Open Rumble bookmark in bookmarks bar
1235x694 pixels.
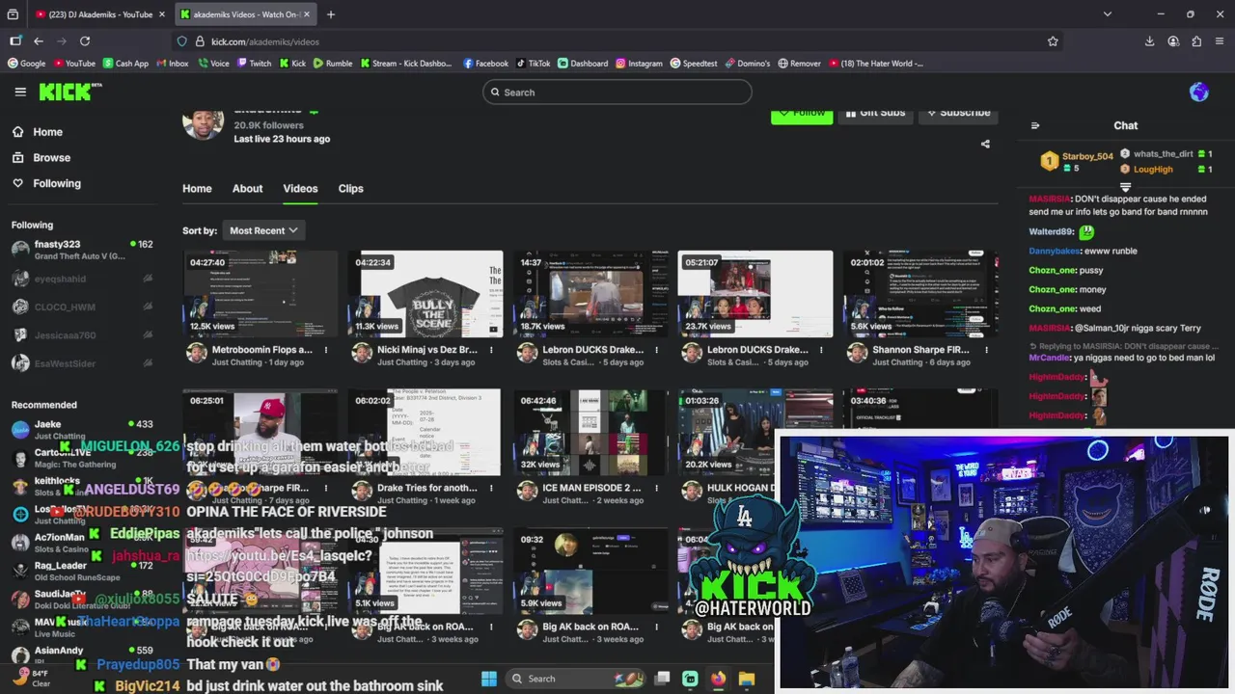tap(332, 64)
